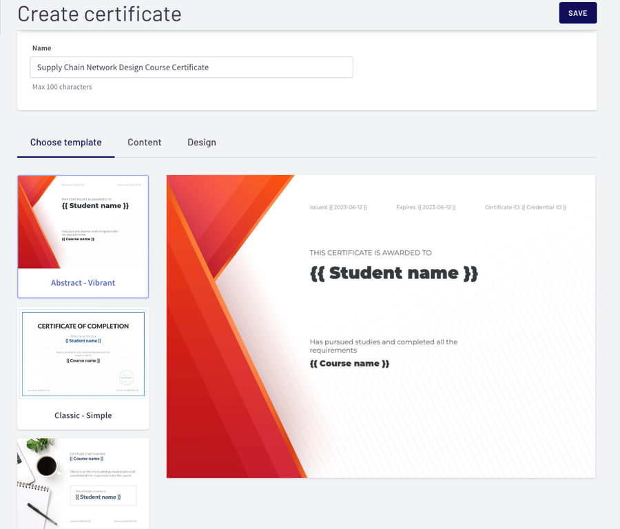The height and width of the screenshot is (529, 620).
Task: Click the Abstract - Vibrant template label
Action: (83, 283)
